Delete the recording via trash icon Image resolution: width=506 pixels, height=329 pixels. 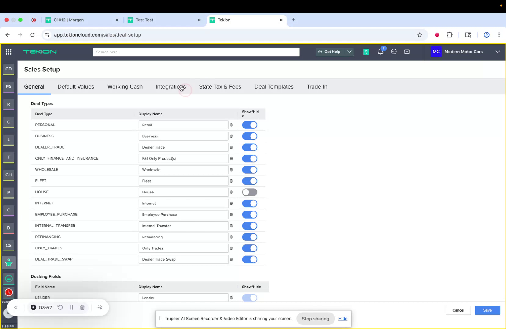pos(82,307)
